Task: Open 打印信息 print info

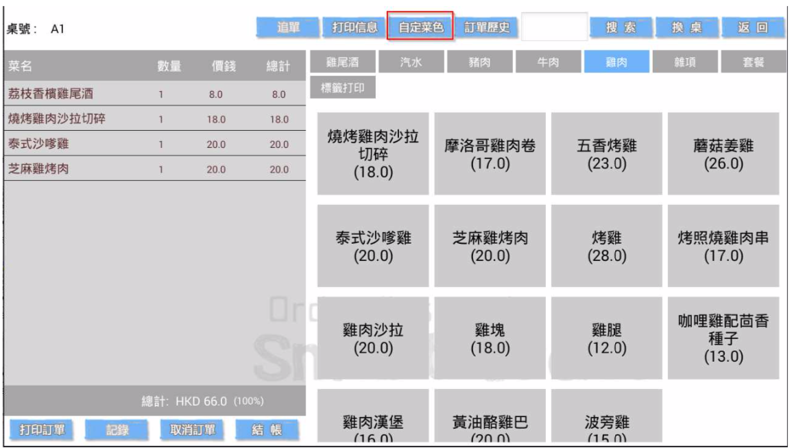Action: [355, 27]
